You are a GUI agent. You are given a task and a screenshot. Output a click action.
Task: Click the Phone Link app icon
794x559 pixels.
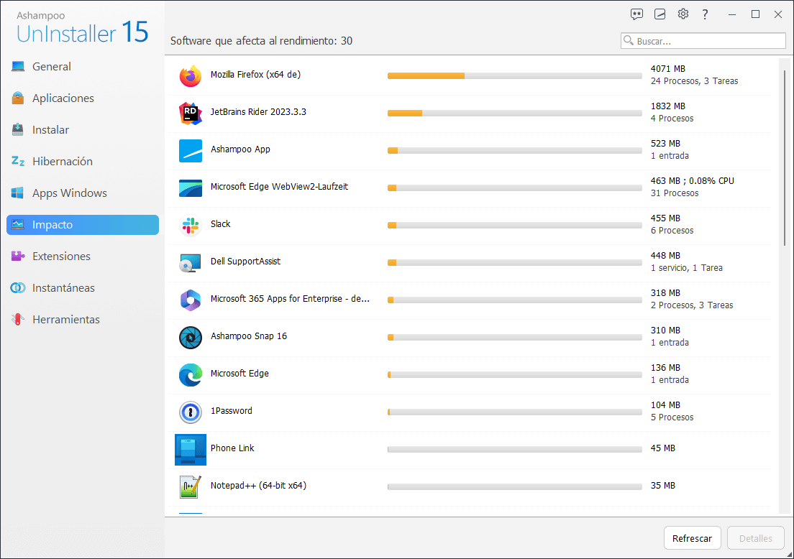pos(191,450)
